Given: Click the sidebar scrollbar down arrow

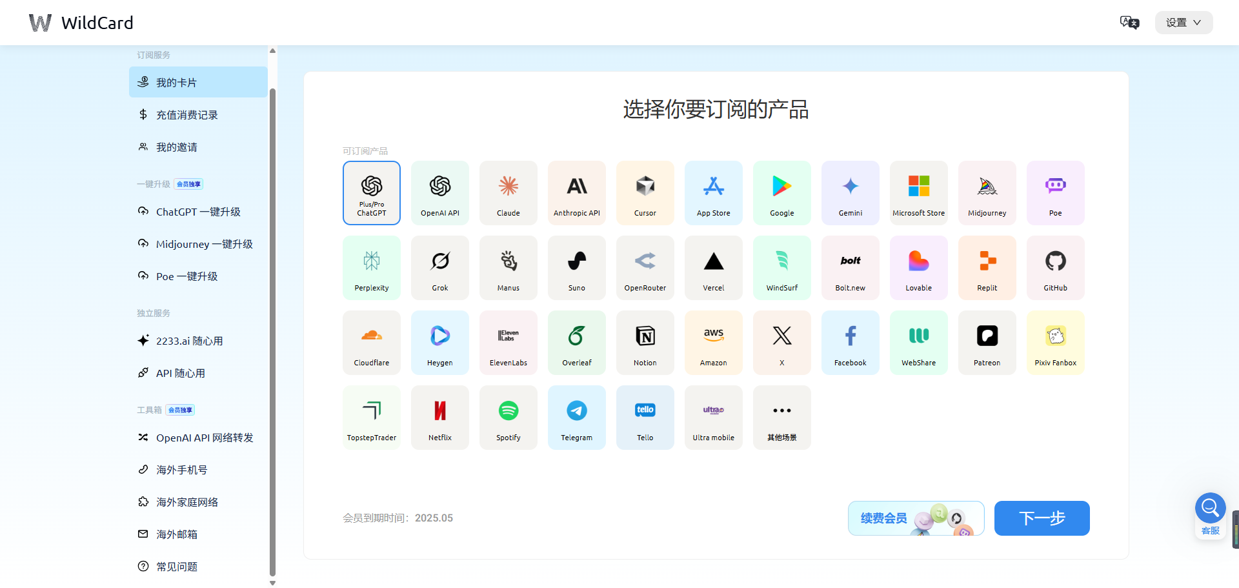Looking at the screenshot, I should (x=272, y=583).
